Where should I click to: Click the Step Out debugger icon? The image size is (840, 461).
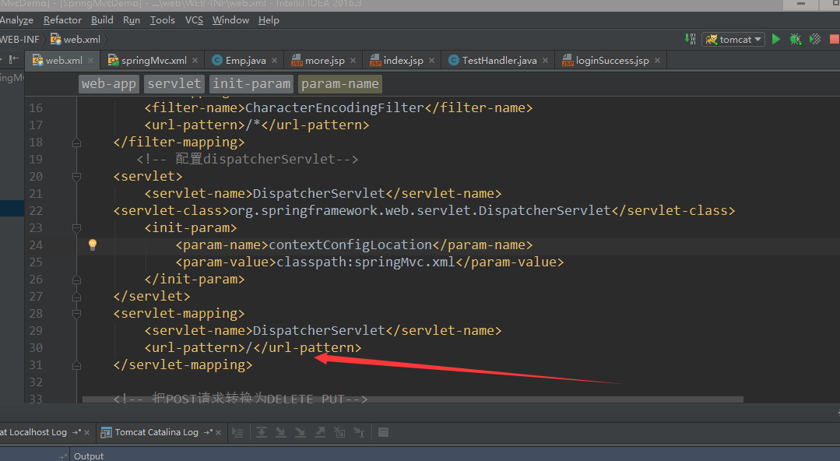click(x=320, y=433)
